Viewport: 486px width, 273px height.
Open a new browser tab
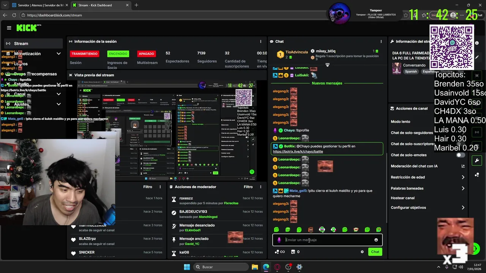pos(136,5)
